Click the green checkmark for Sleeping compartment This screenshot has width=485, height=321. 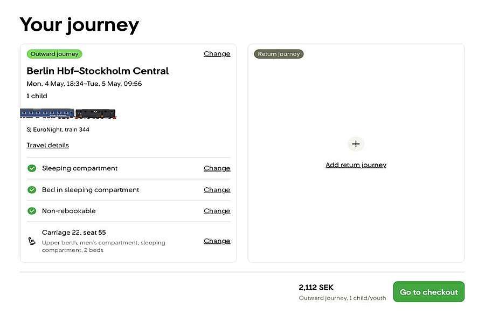pos(32,168)
